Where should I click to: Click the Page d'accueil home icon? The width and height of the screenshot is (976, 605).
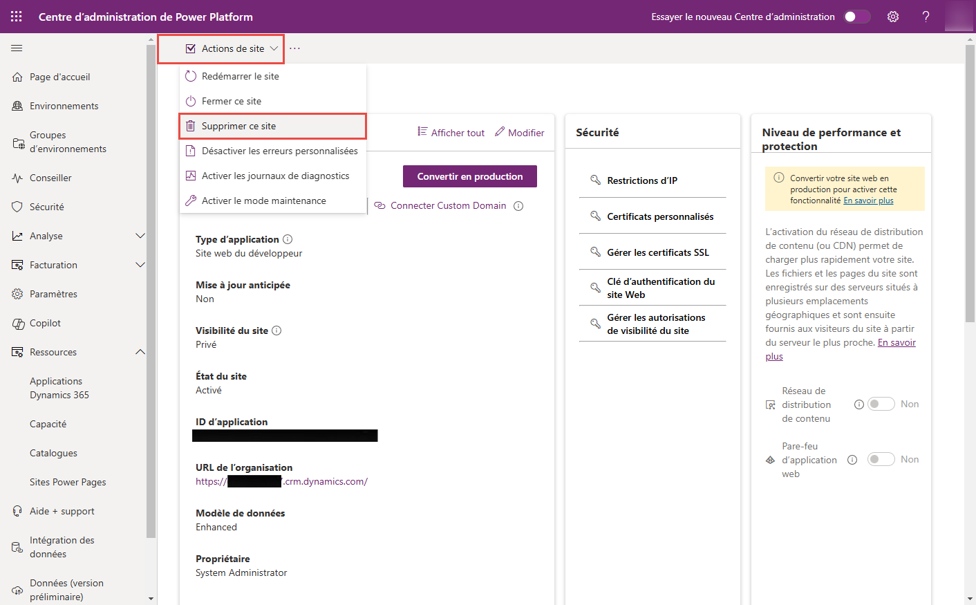pyautogui.click(x=17, y=77)
